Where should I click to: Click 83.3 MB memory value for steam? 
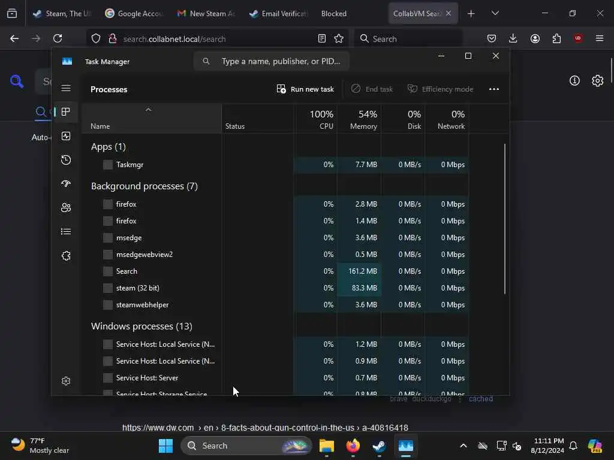point(359,288)
